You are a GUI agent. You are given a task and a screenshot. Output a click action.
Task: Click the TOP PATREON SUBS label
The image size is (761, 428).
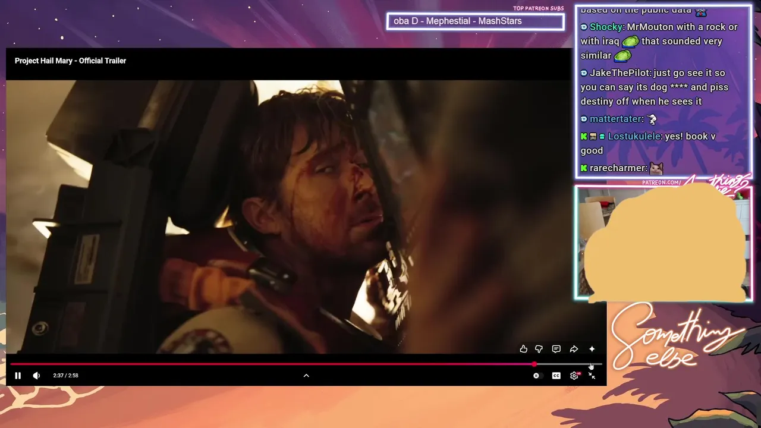pos(538,8)
